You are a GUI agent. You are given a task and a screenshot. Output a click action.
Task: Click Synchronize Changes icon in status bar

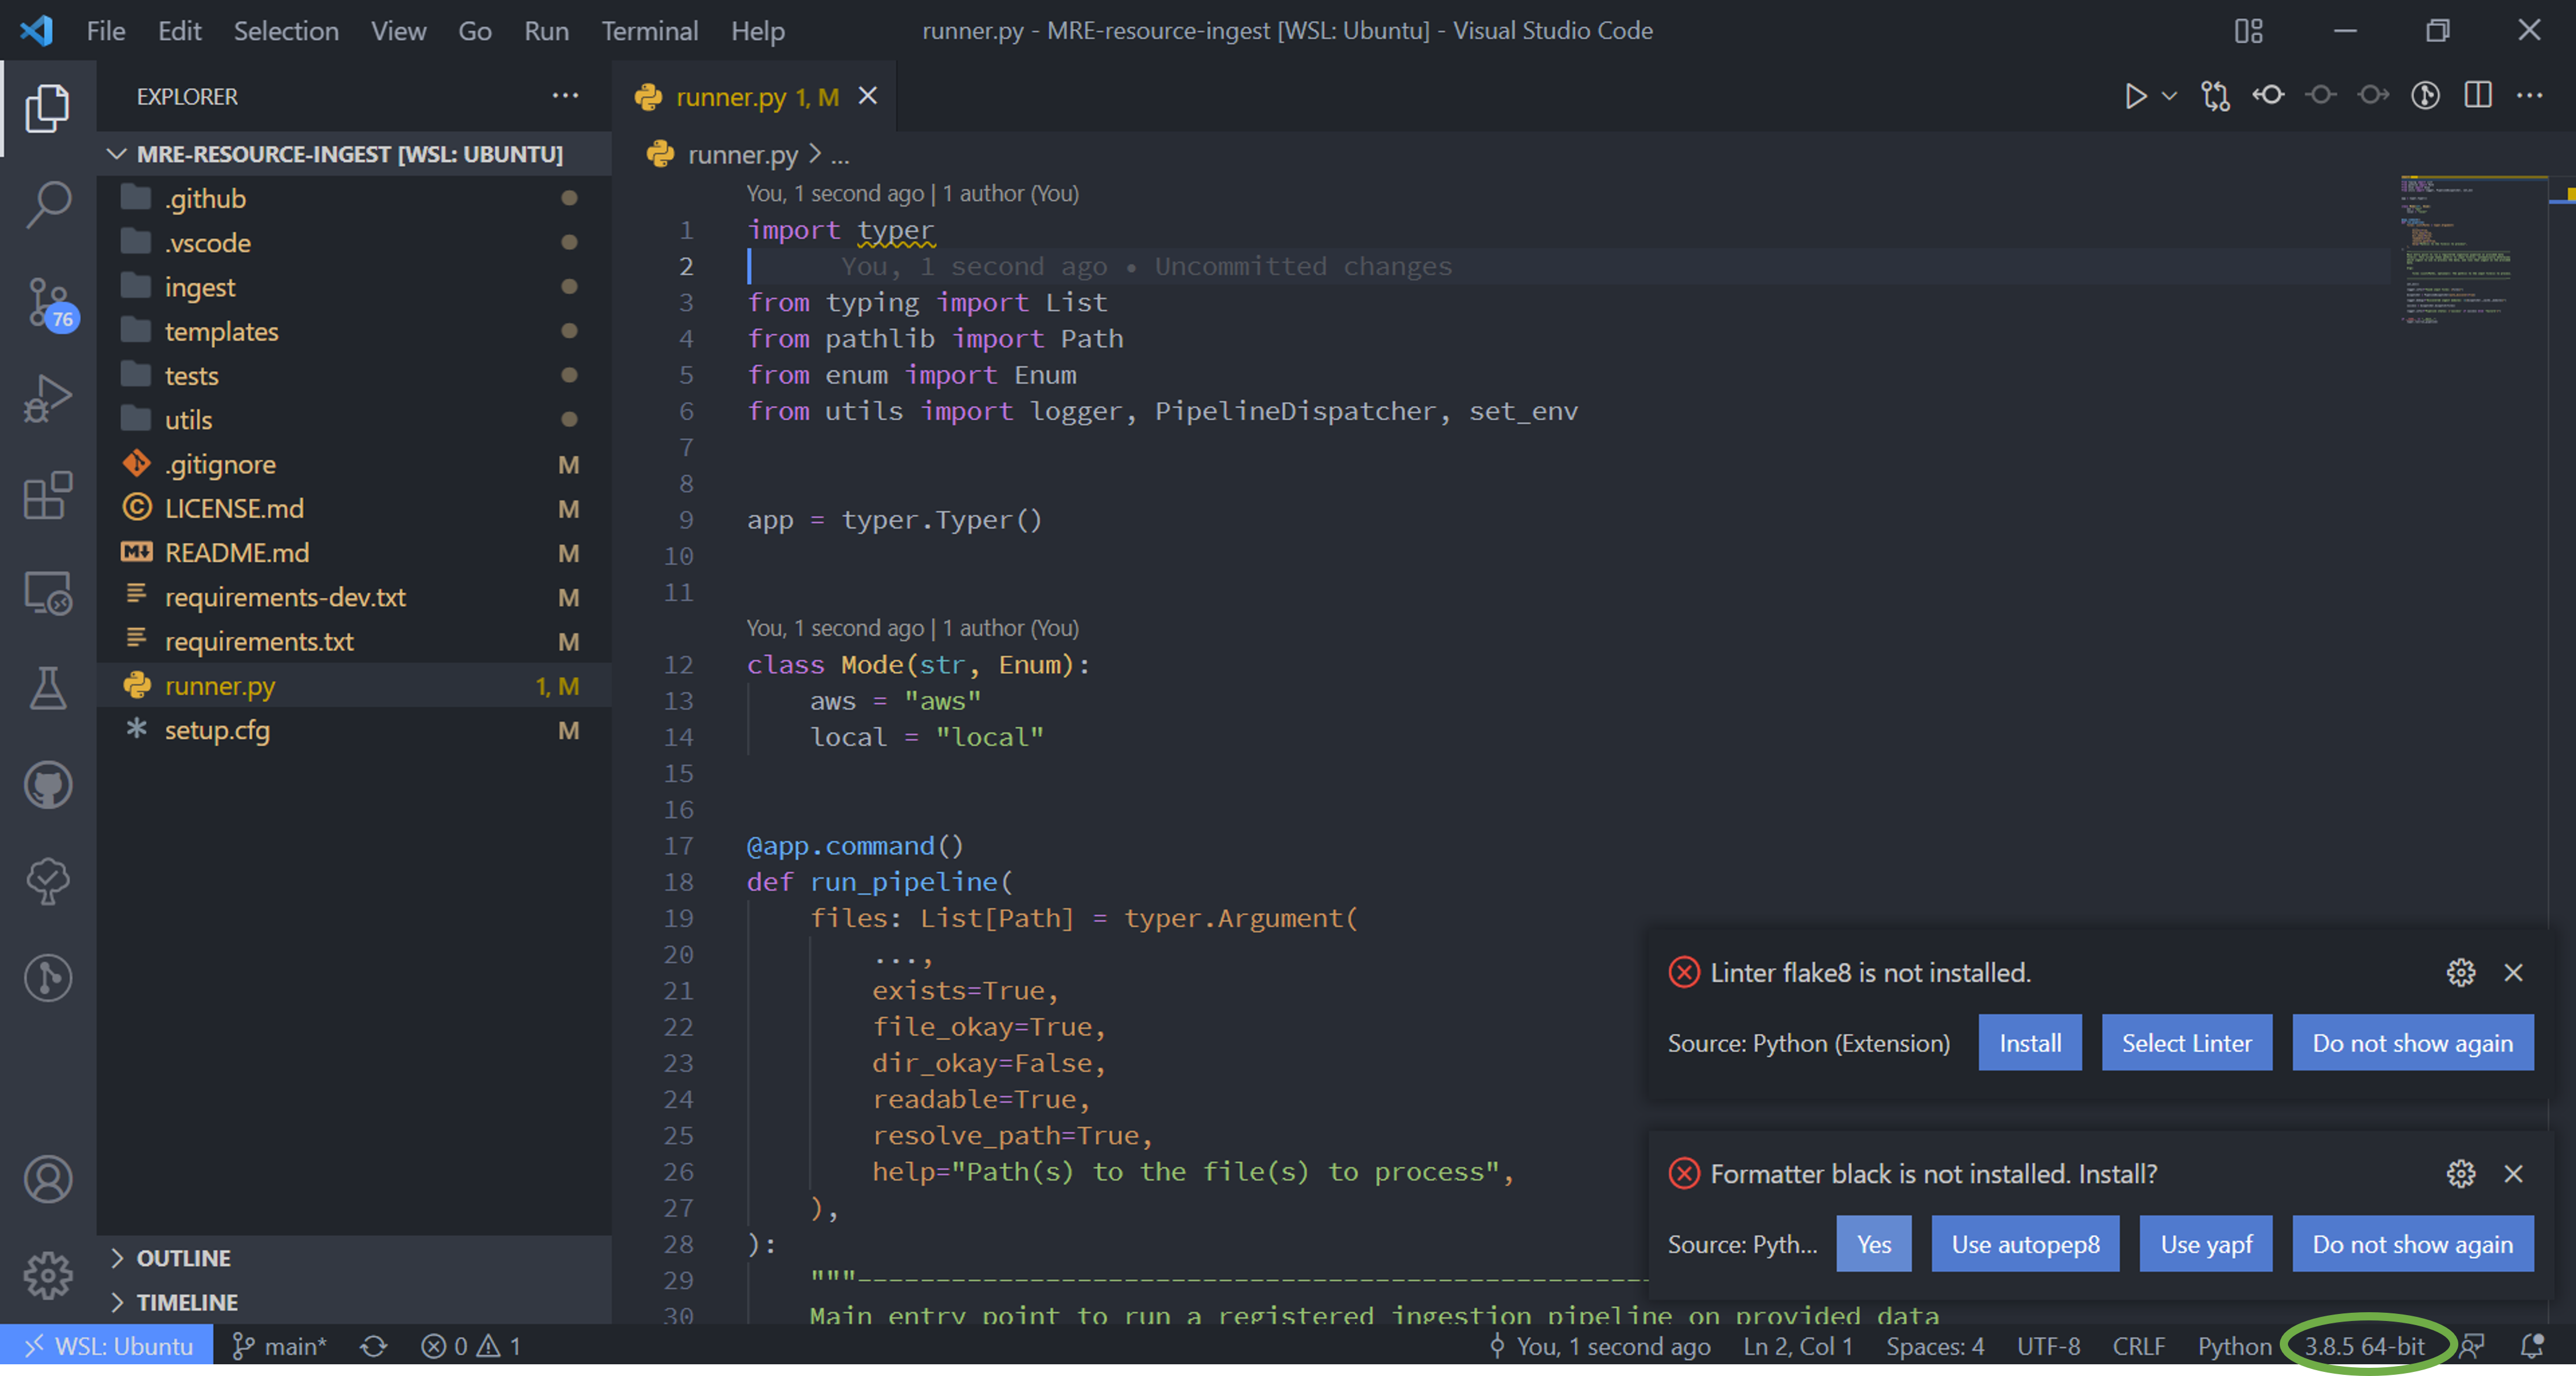[373, 1347]
